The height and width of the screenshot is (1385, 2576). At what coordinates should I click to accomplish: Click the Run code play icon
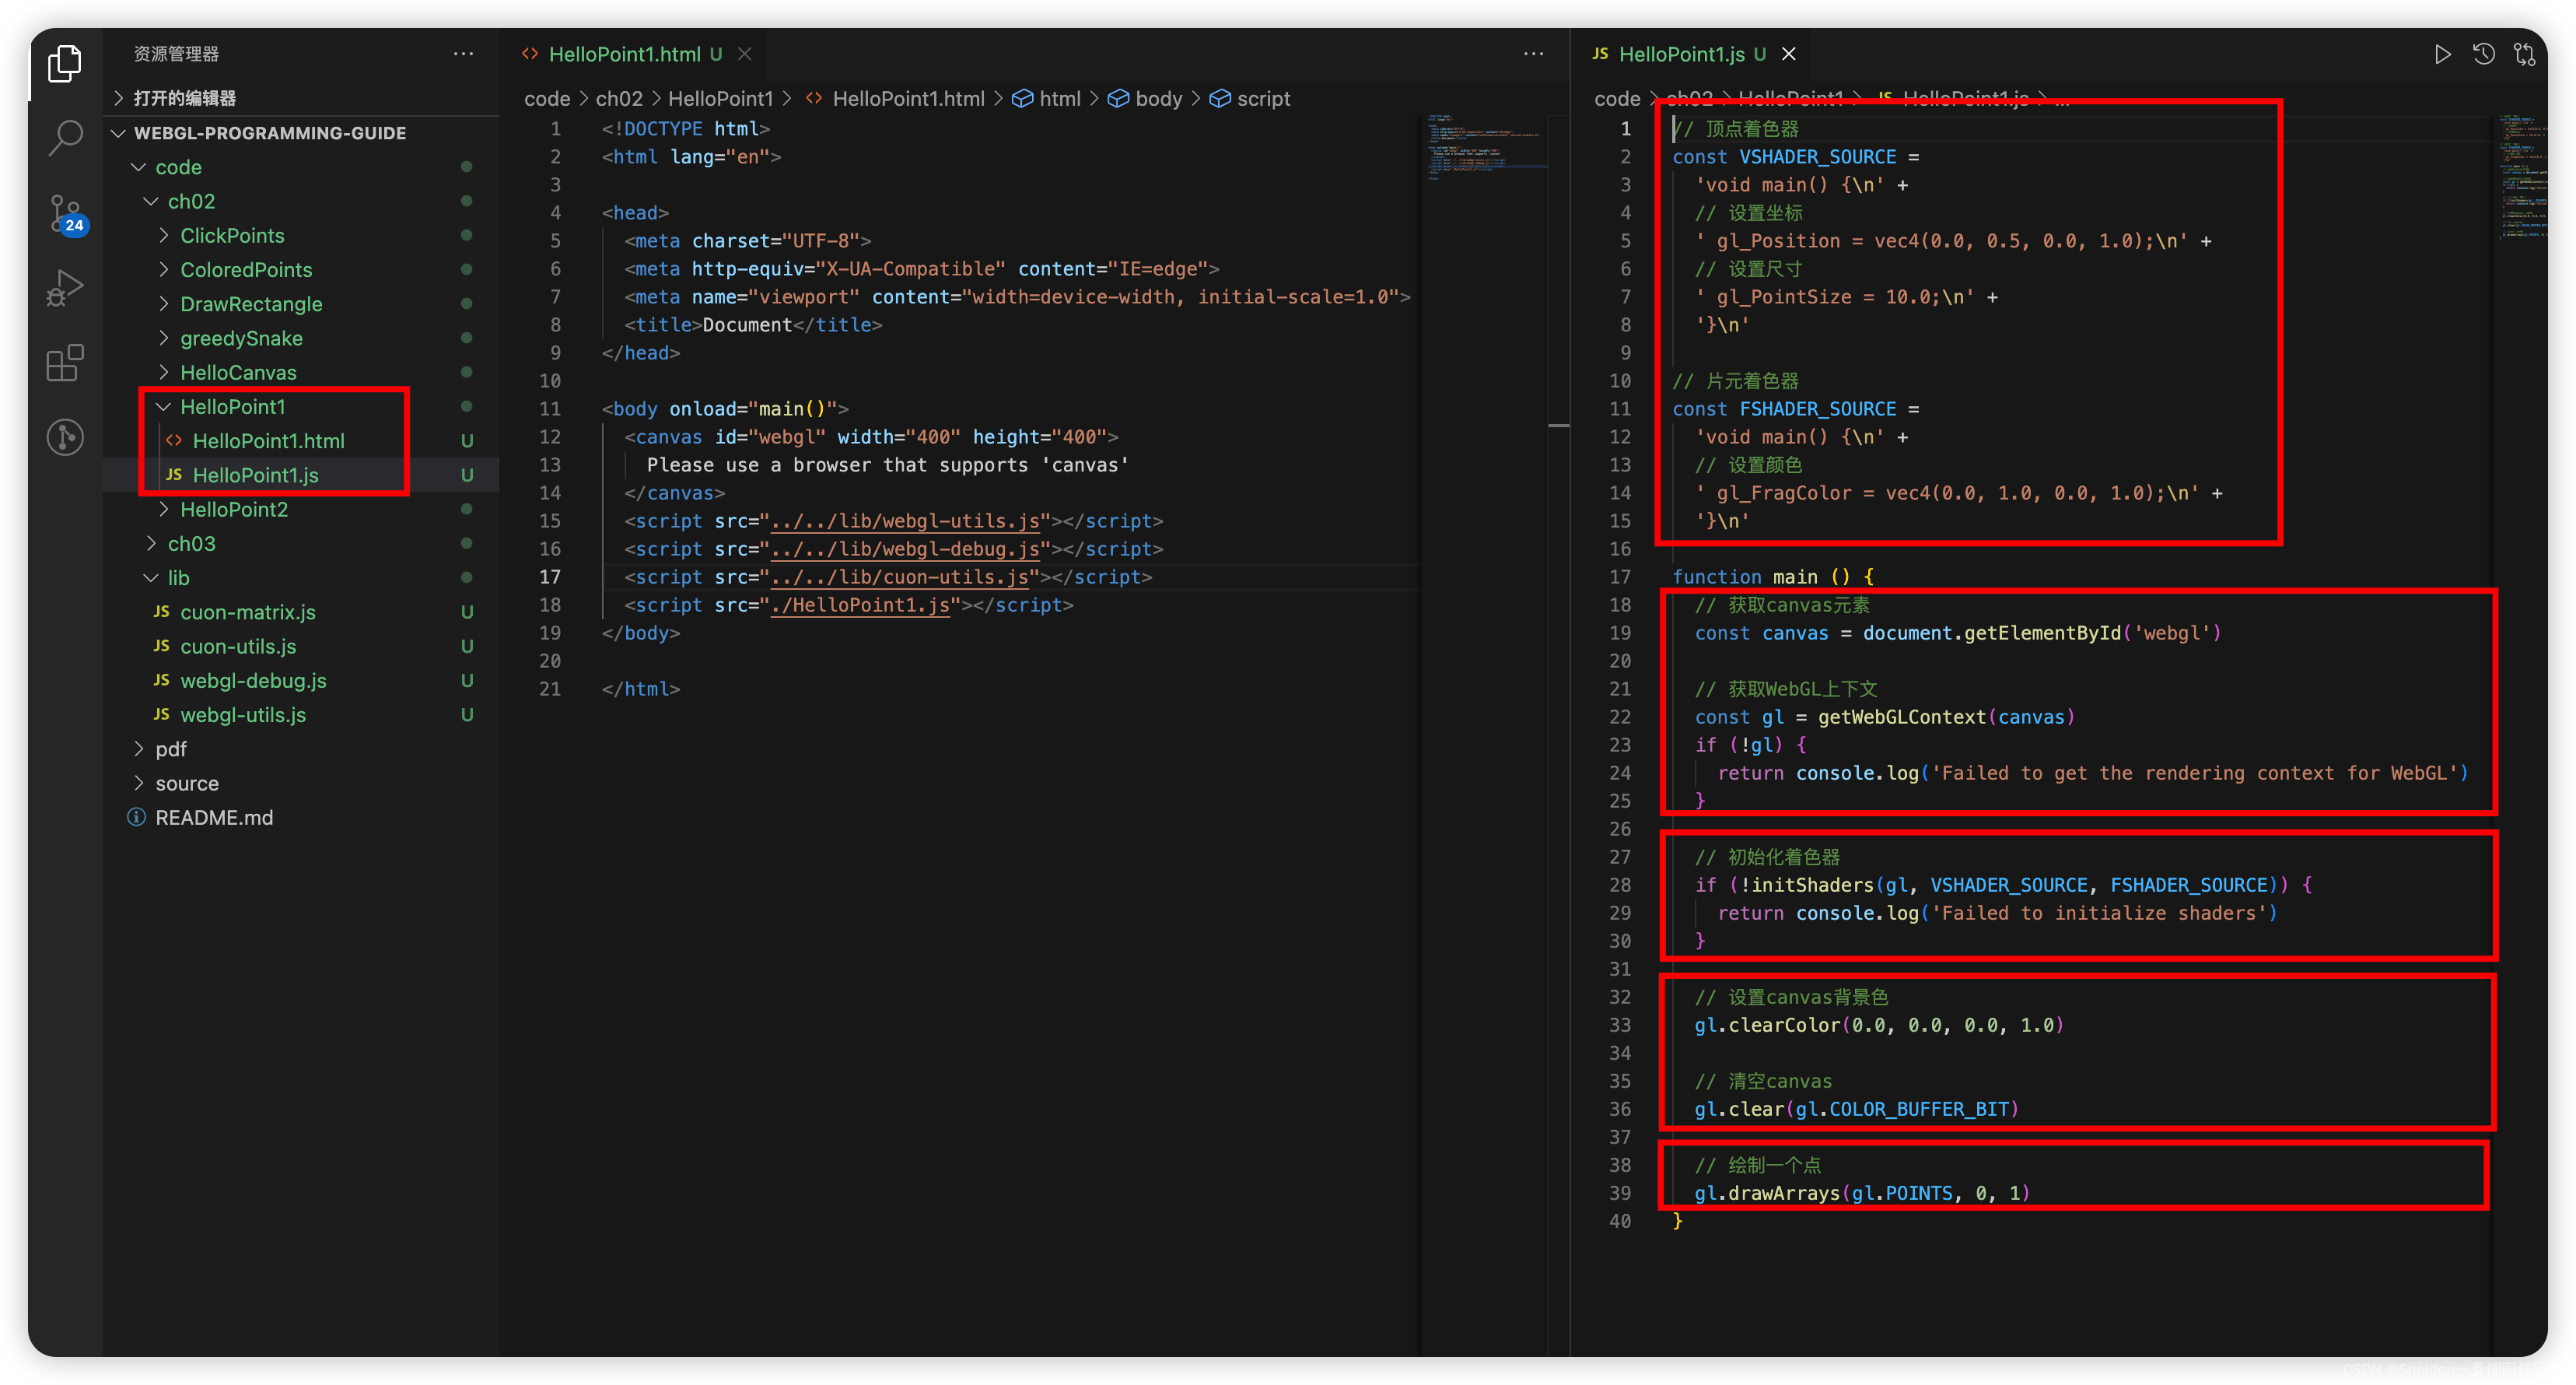click(x=2442, y=54)
